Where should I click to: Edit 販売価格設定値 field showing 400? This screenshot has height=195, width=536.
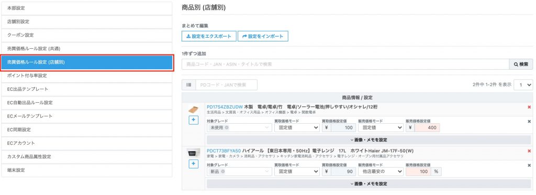click(427, 127)
